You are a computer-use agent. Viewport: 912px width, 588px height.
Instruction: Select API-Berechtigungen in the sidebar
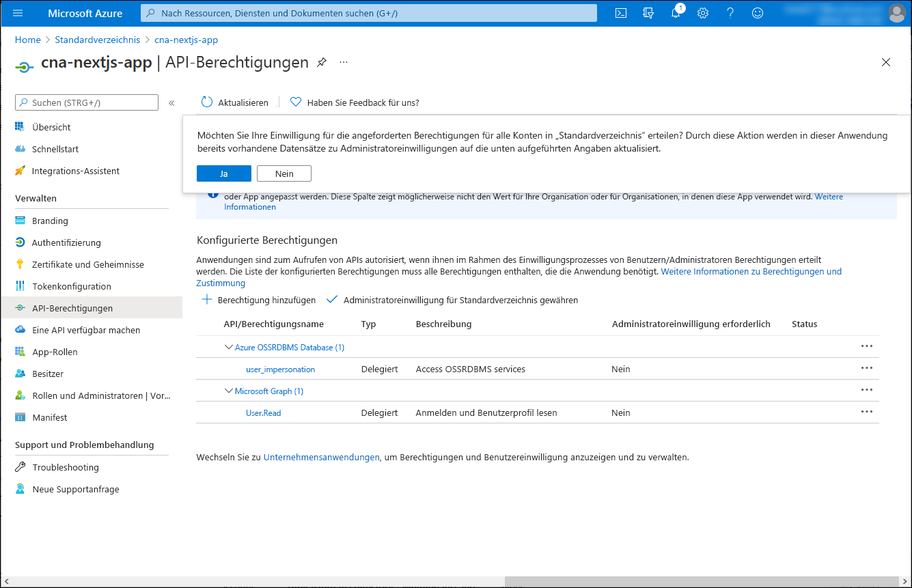pyautogui.click(x=92, y=308)
